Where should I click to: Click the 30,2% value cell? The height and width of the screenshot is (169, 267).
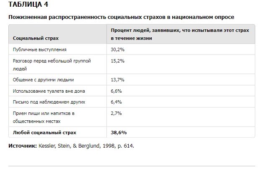click(x=117, y=49)
